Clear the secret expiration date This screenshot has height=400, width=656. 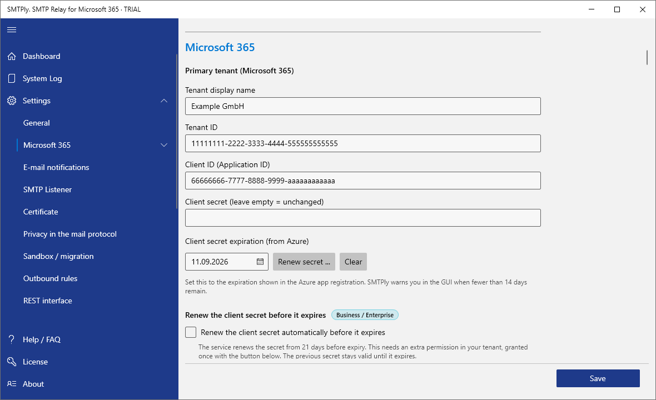coord(353,262)
